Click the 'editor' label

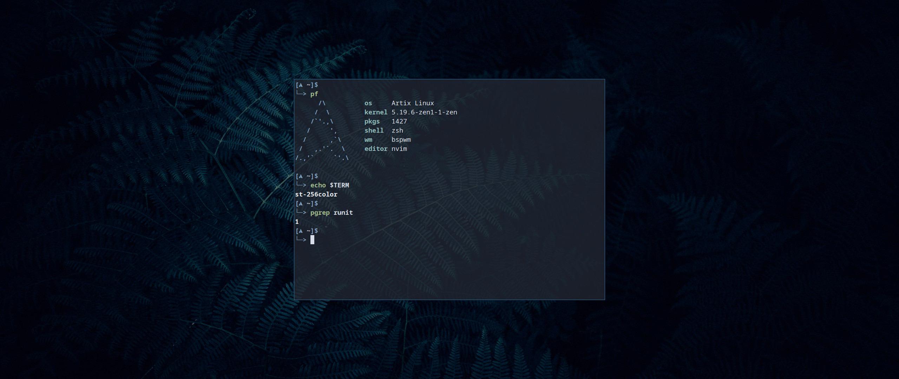[x=376, y=149]
